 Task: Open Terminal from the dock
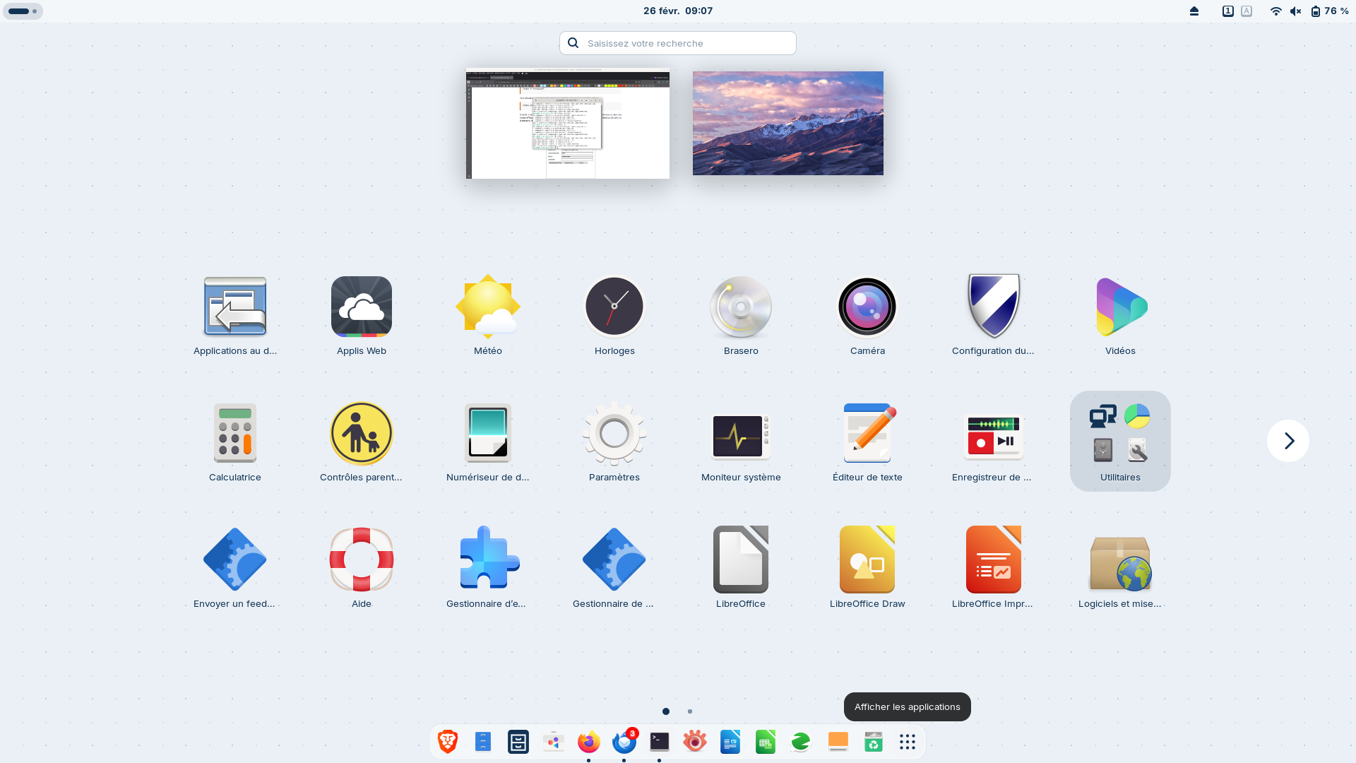coord(659,742)
